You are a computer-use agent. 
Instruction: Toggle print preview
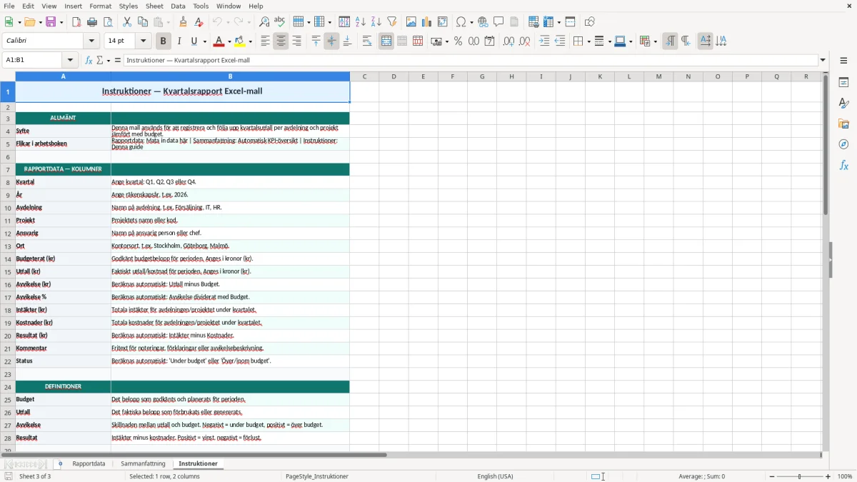pos(108,22)
